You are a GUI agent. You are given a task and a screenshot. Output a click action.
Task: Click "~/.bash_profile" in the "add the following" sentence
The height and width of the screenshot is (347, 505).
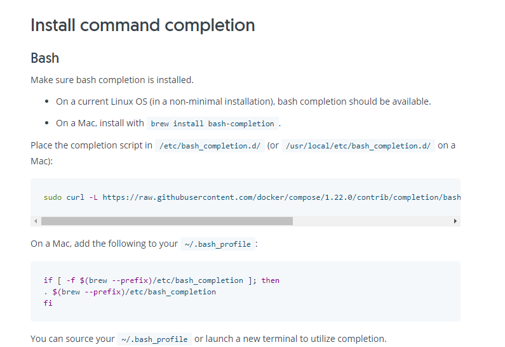coord(218,244)
